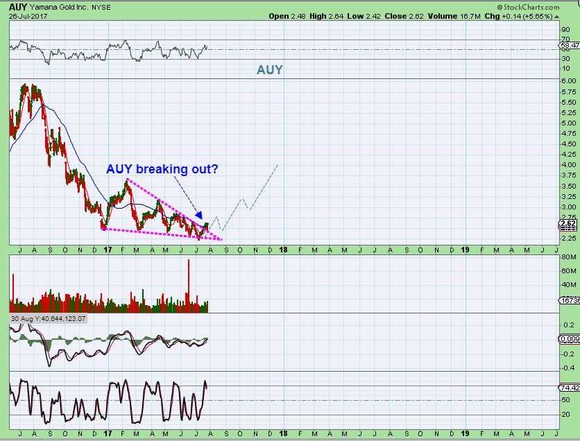
Task: Click the 60M volume axis label
Action: pyautogui.click(x=569, y=270)
